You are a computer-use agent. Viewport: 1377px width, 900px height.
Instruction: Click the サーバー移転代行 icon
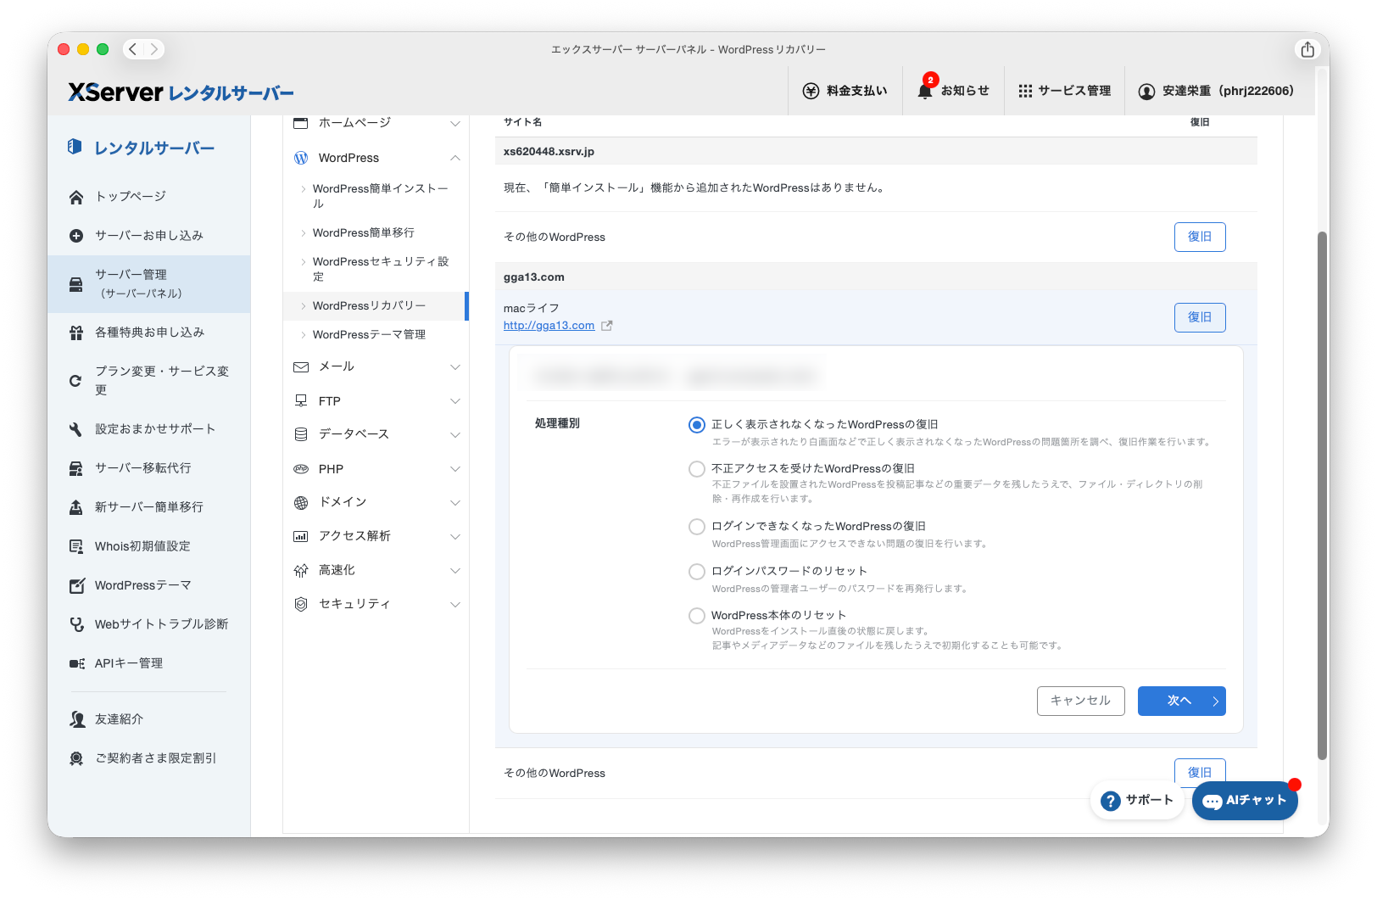coord(76,468)
